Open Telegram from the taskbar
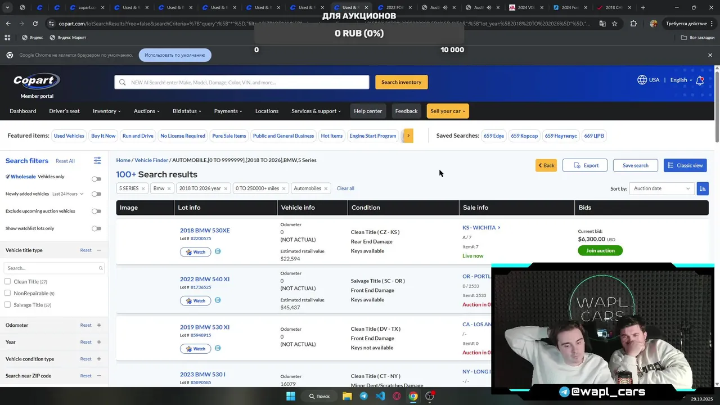This screenshot has height=405, width=720. point(363,396)
